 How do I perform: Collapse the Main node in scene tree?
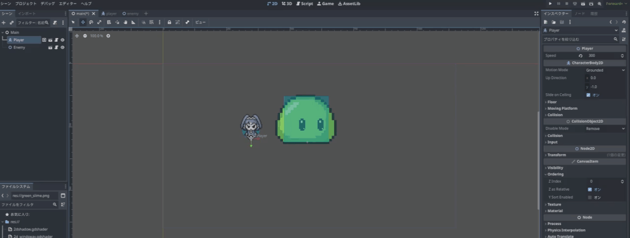(x=3, y=33)
